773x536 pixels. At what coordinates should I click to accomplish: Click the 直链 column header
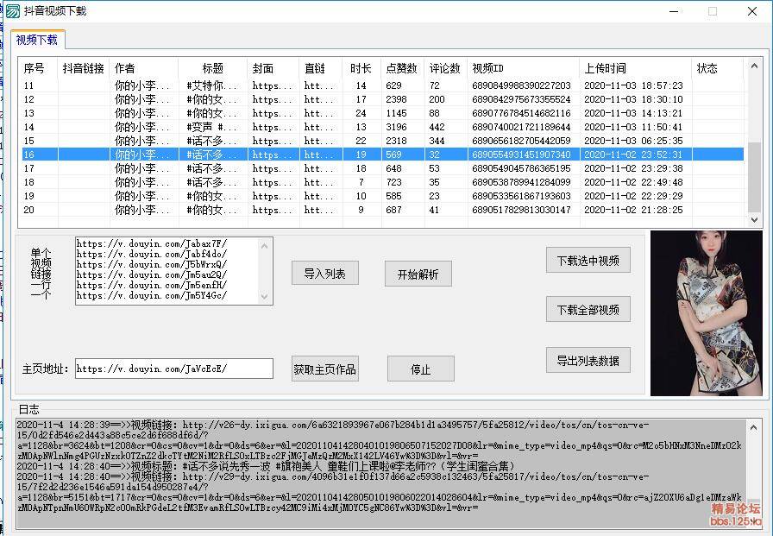(321, 68)
